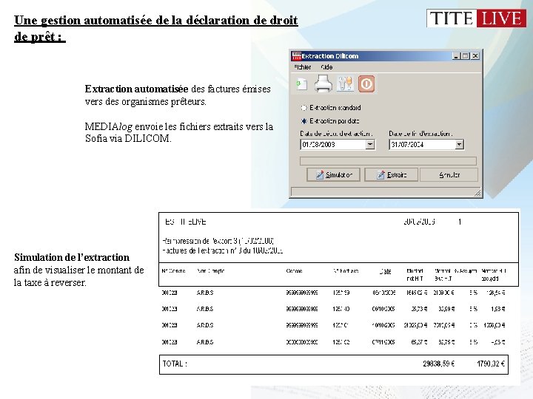Select the Extraction par date option
Viewport: 533px width, 399px height.
[x=304, y=121]
